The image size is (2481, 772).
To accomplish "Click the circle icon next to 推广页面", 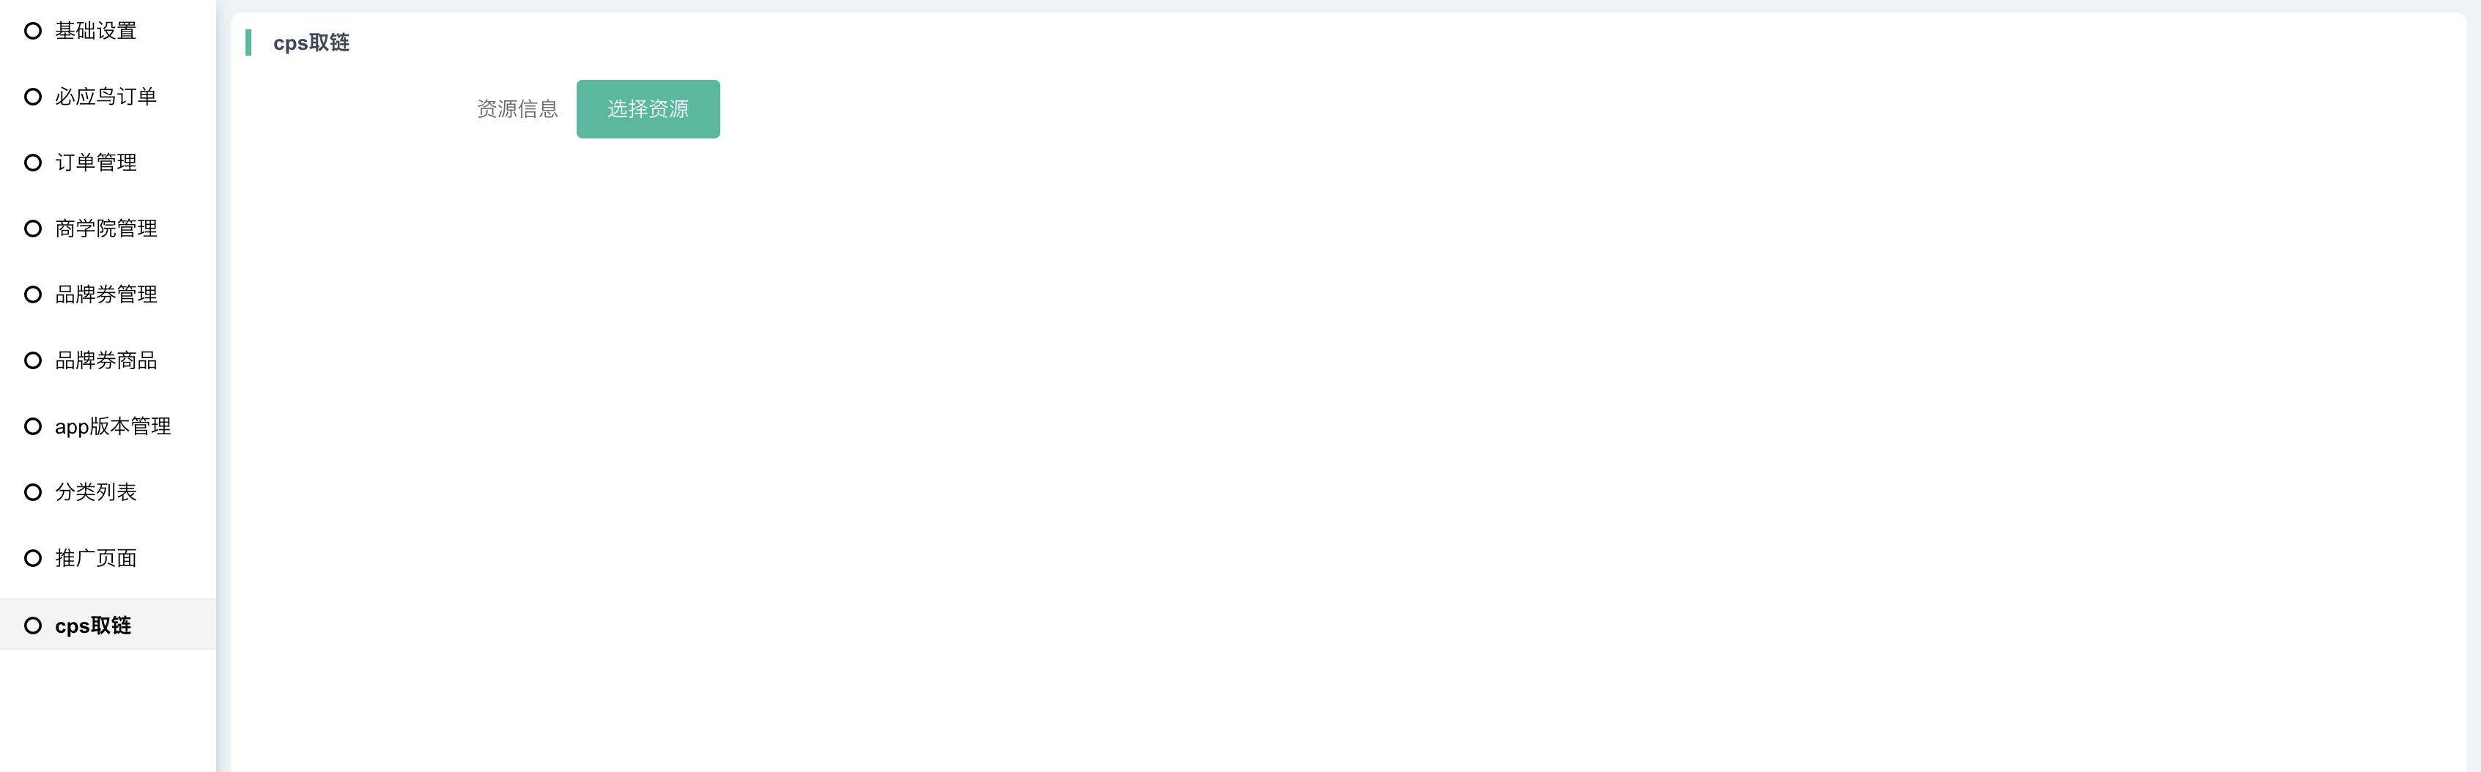I will [x=33, y=558].
